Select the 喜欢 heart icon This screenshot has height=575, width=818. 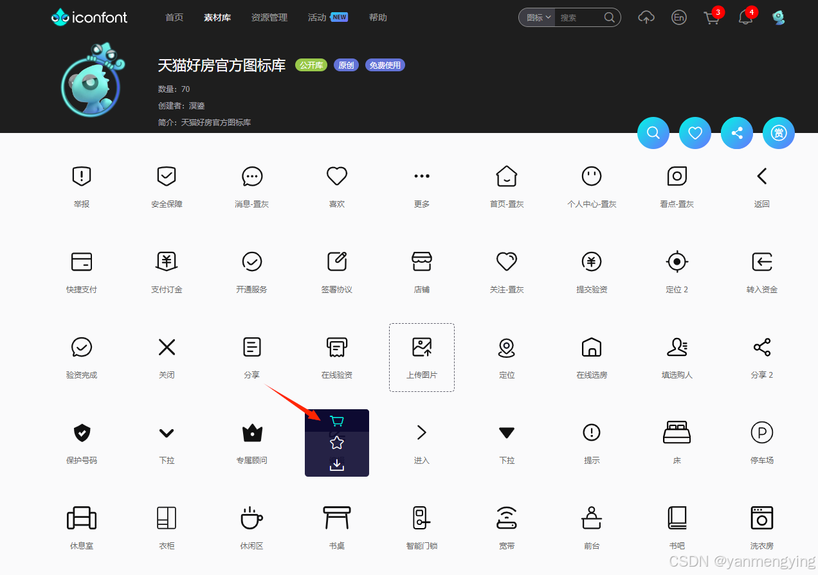coord(337,175)
